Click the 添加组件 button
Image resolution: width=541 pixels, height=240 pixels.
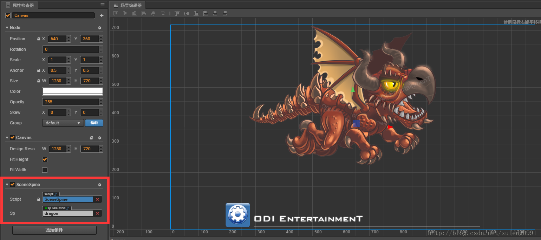54,230
